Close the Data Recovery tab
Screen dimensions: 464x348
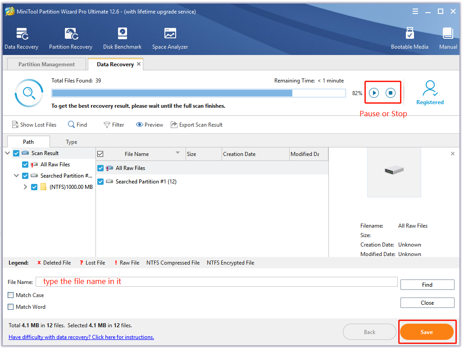[x=138, y=64]
